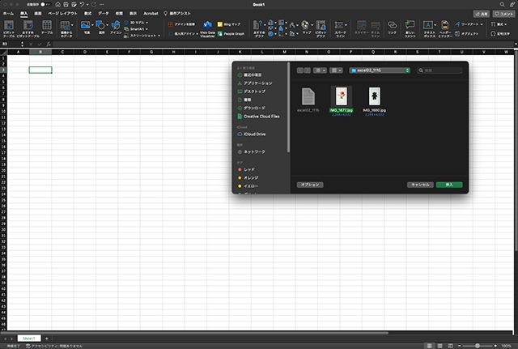Open the ホーム ribbon tab
Image resolution: width=518 pixels, height=349 pixels.
coord(7,14)
